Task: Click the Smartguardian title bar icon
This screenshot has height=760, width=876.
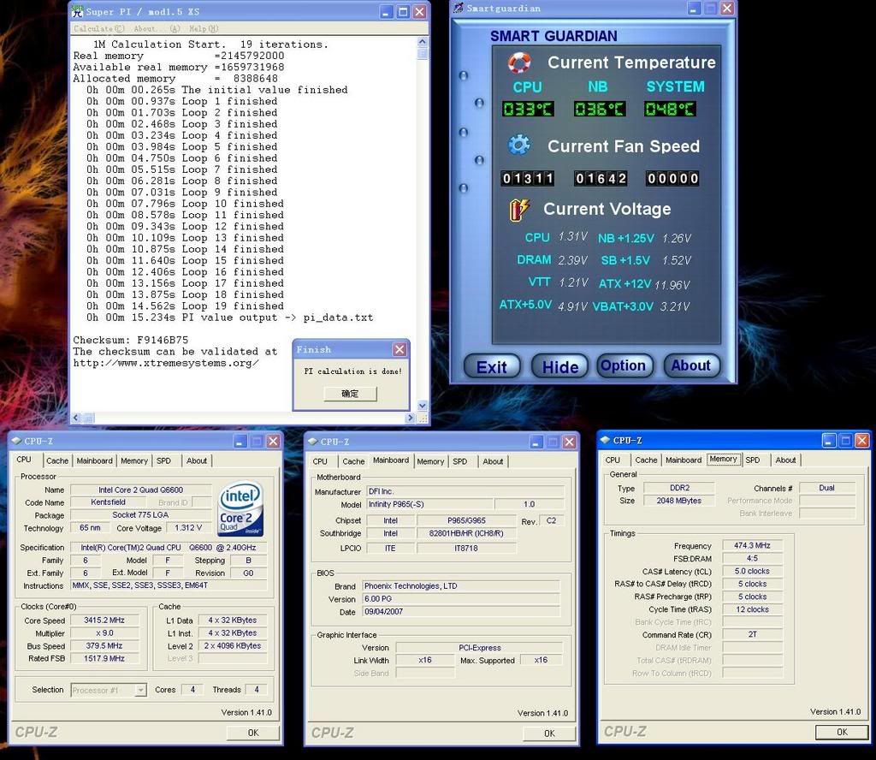Action: (x=459, y=9)
